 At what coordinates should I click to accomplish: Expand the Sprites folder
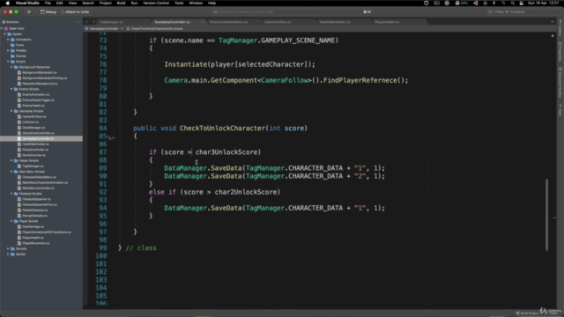[8, 254]
